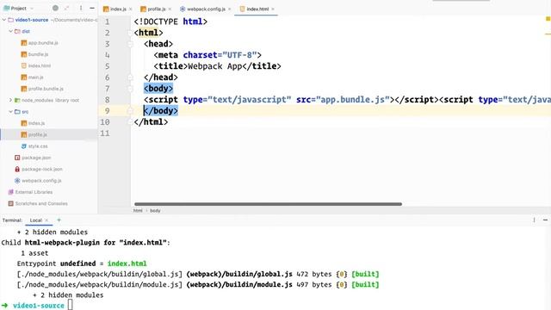
Task: Fold the head tag at line 3
Action: tap(130, 44)
